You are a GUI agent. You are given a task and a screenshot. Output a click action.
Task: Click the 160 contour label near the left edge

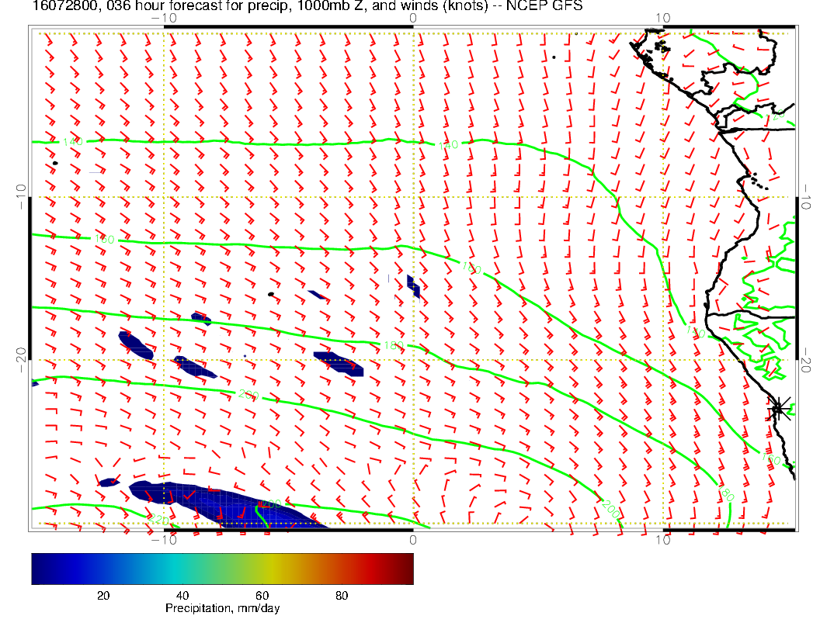(103, 240)
